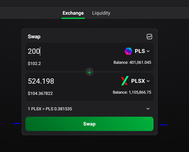Click the chevron next to PLSX
Screen dimensions: 189x152
[x=148, y=81]
